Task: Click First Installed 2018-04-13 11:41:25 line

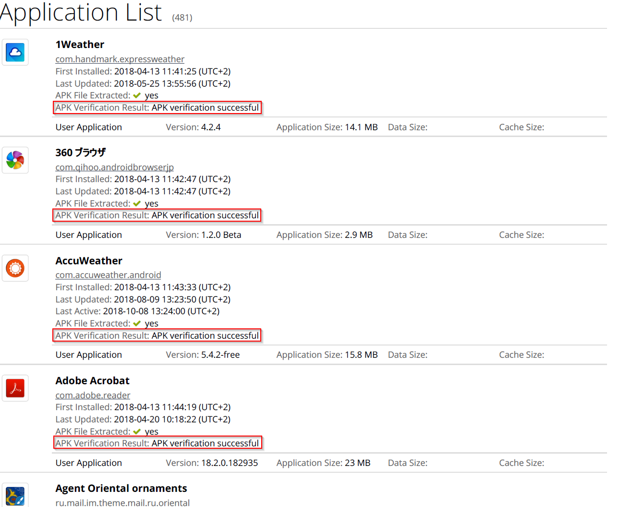Action: pos(143,71)
